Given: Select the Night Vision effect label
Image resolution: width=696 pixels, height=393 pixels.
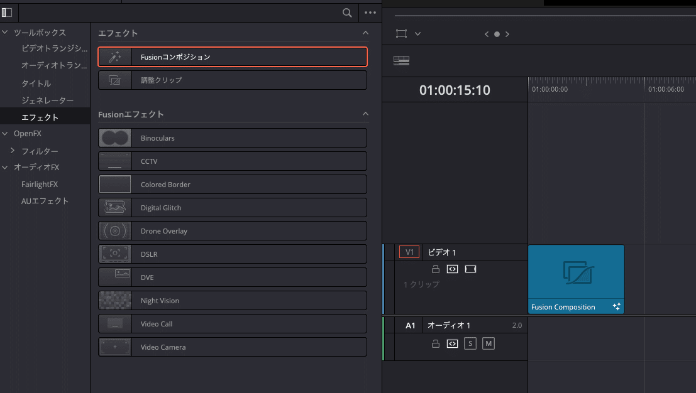Looking at the screenshot, I should tap(160, 301).
